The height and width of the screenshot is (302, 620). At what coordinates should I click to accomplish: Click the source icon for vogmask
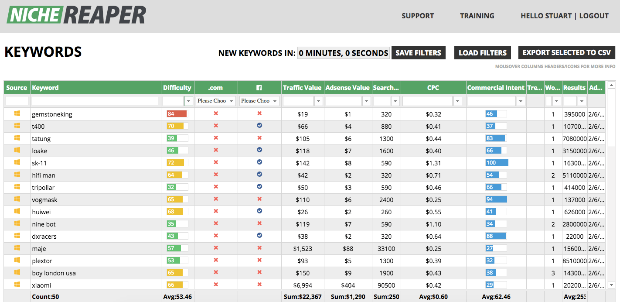(x=17, y=199)
